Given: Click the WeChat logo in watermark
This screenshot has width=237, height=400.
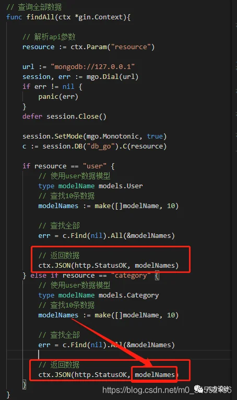Looking at the screenshot, I should coord(199,389).
